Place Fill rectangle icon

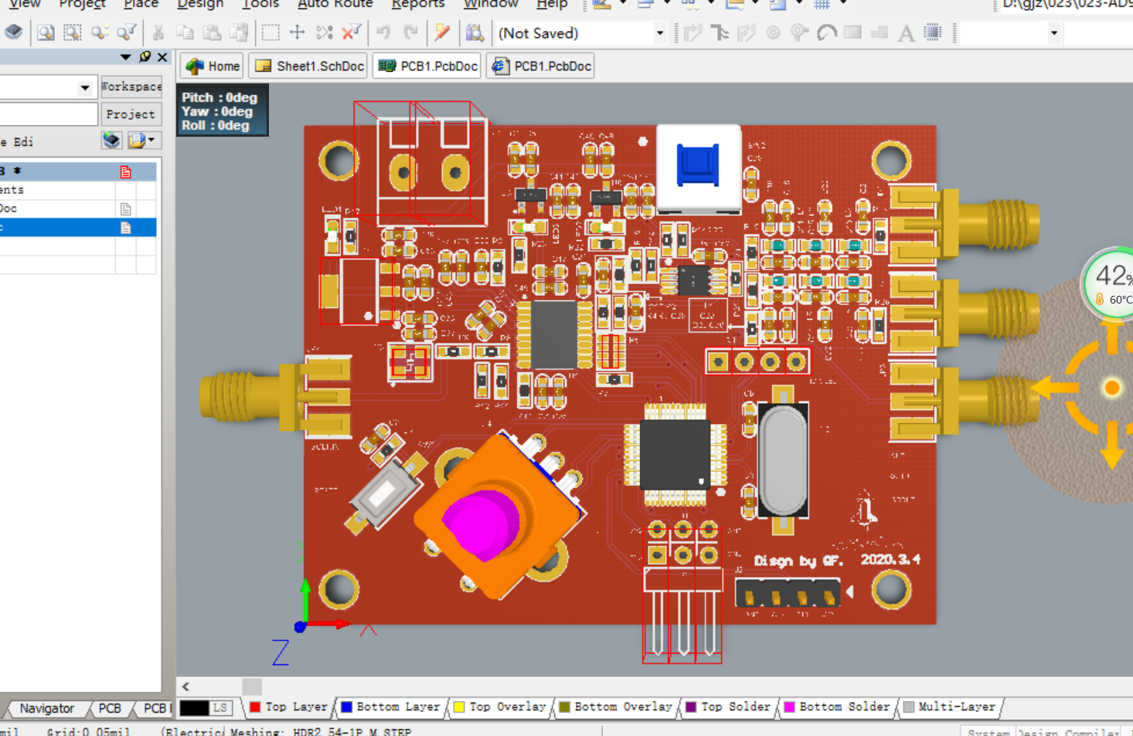coord(852,32)
